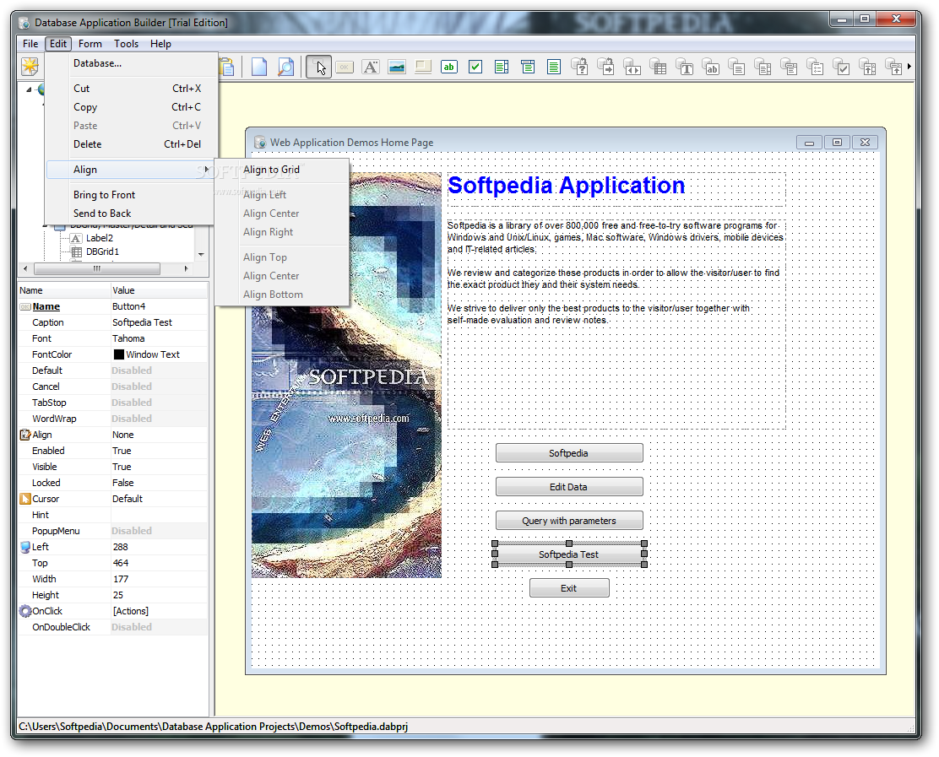939x757 pixels.
Task: Select the 'ab' Edit box component tool
Action: [449, 67]
